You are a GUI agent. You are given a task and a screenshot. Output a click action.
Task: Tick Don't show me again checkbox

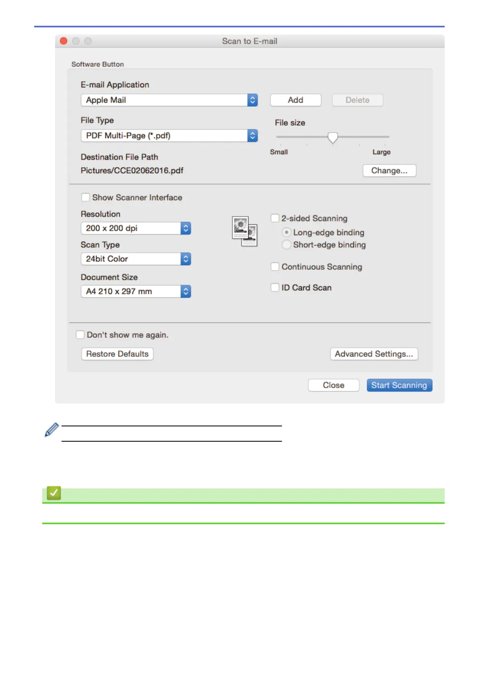(80, 335)
